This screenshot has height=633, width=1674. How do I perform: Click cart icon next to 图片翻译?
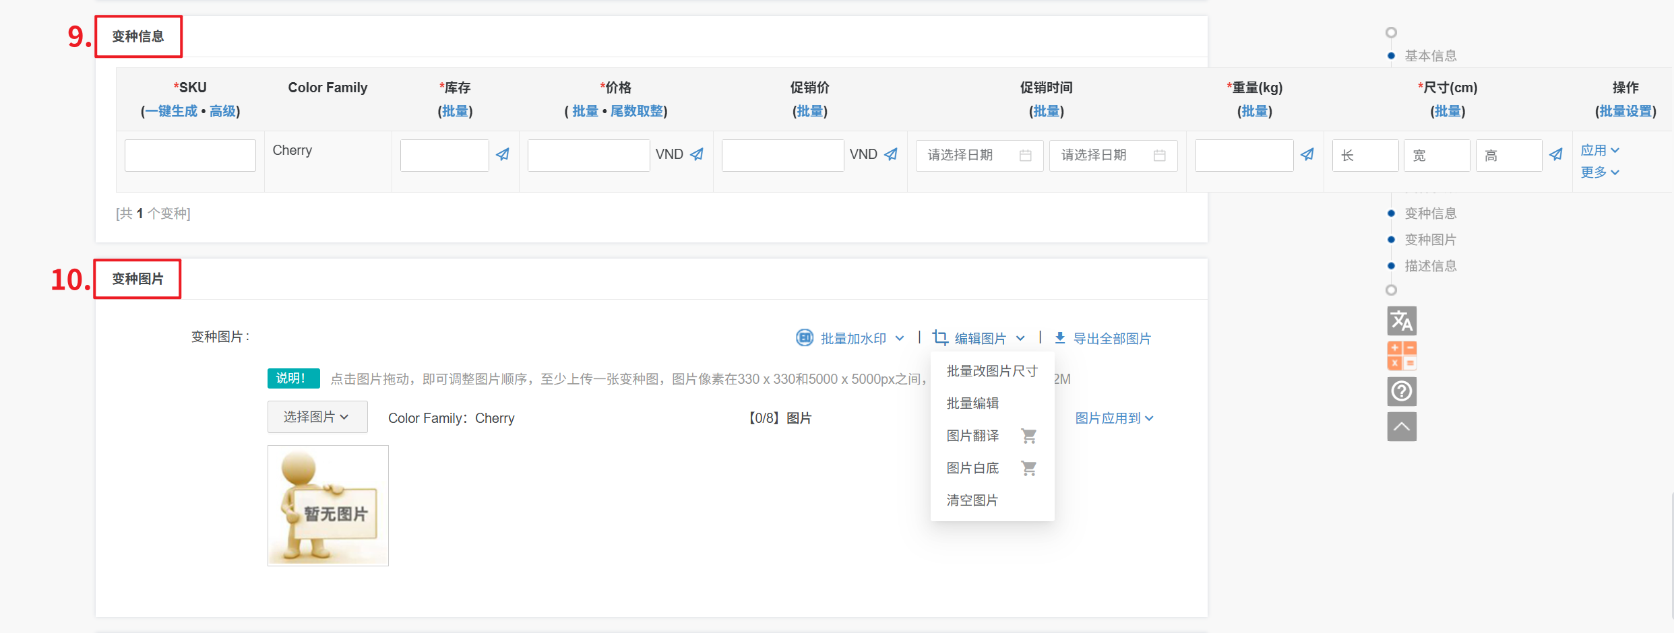click(1028, 436)
